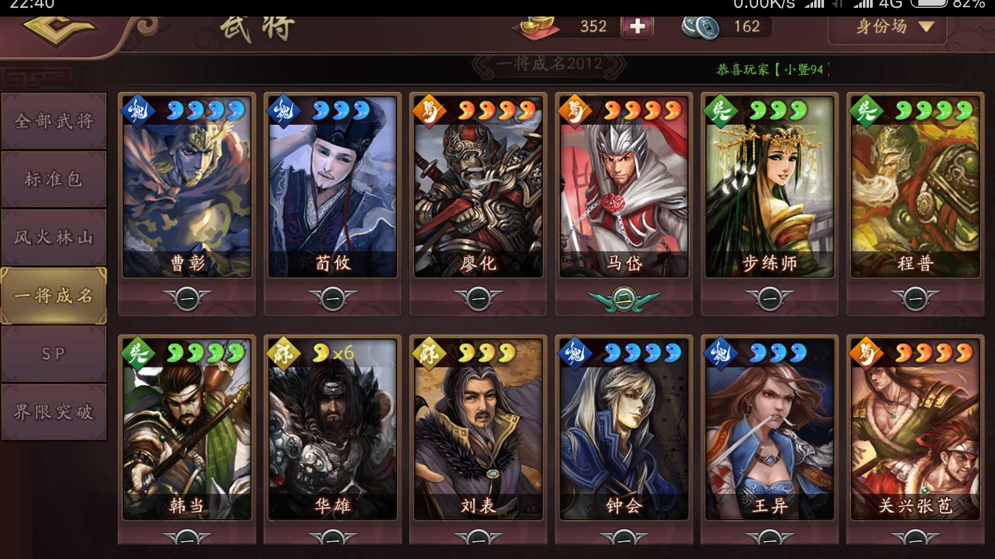
Task: Switch to the 风火林山 tab
Action: (54, 238)
